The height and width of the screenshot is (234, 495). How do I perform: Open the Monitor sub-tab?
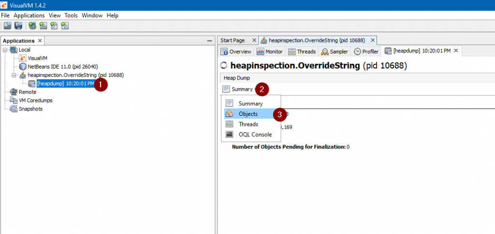[270, 51]
